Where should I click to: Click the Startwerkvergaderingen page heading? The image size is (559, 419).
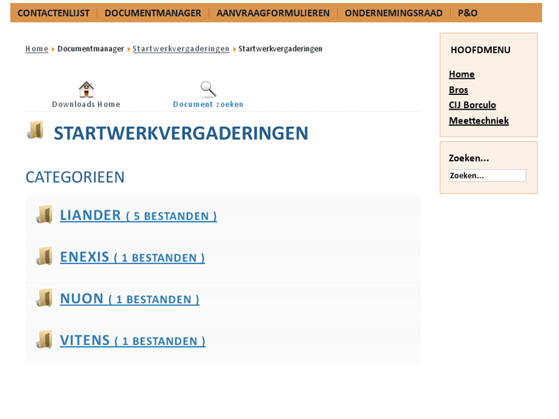click(x=181, y=133)
